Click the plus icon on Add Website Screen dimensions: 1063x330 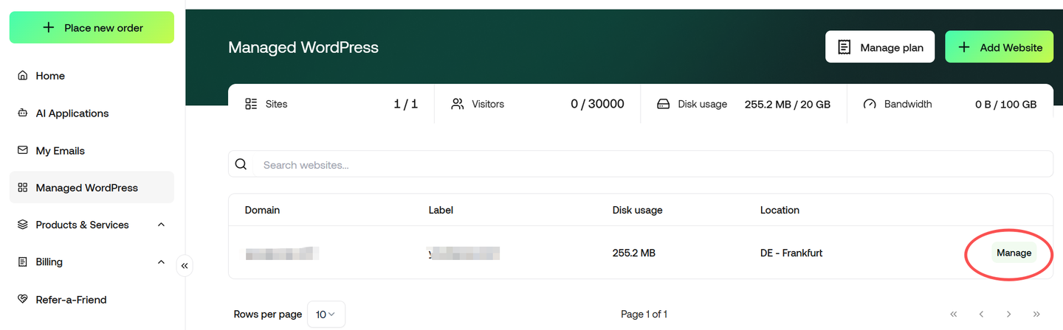[x=963, y=47]
